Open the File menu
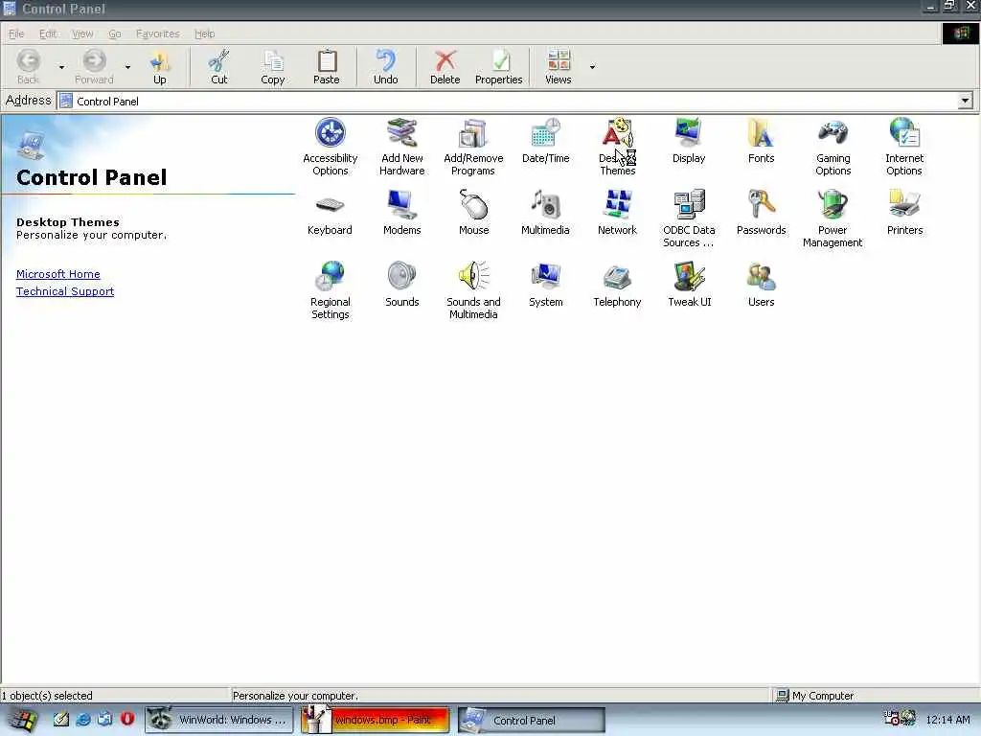 [16, 34]
